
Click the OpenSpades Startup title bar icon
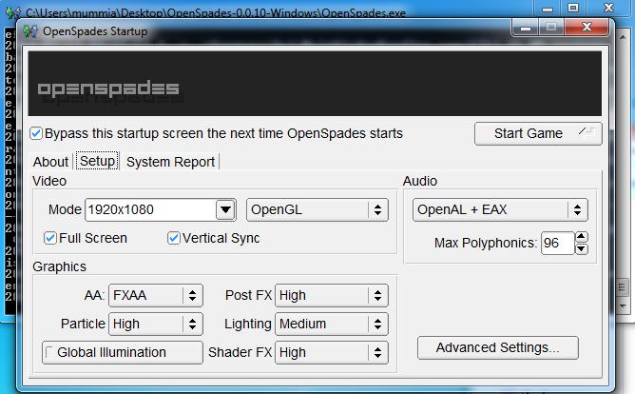click(29, 31)
